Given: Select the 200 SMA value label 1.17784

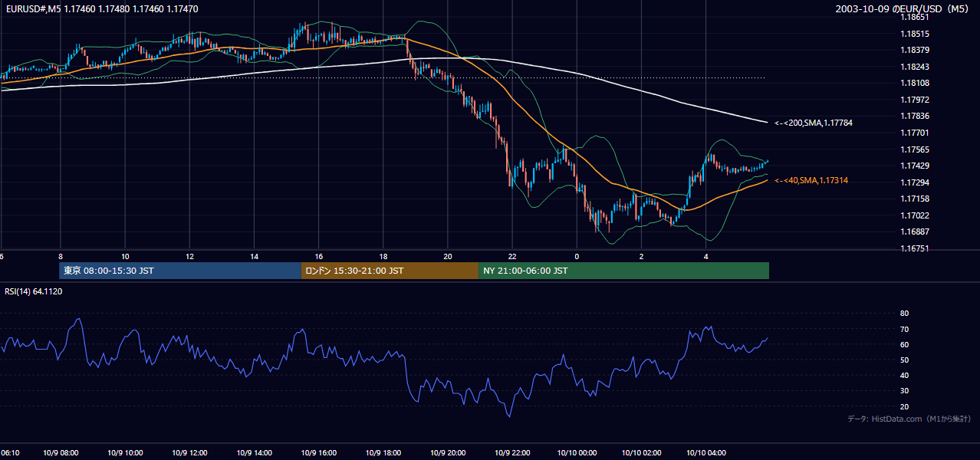Looking at the screenshot, I should click(x=814, y=123).
